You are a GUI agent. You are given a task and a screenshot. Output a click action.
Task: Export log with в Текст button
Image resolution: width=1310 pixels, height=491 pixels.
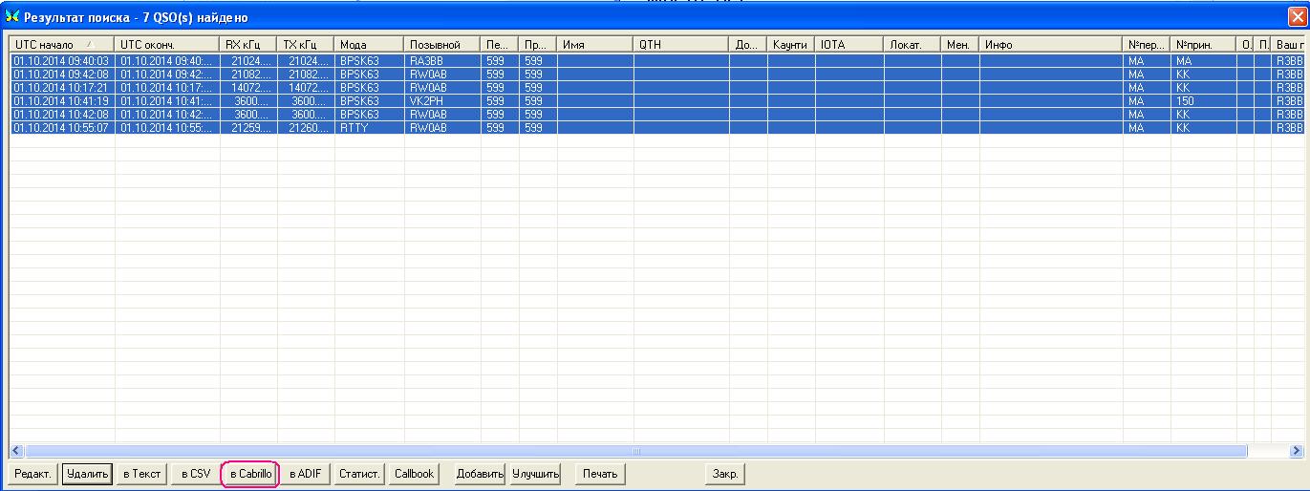141,474
